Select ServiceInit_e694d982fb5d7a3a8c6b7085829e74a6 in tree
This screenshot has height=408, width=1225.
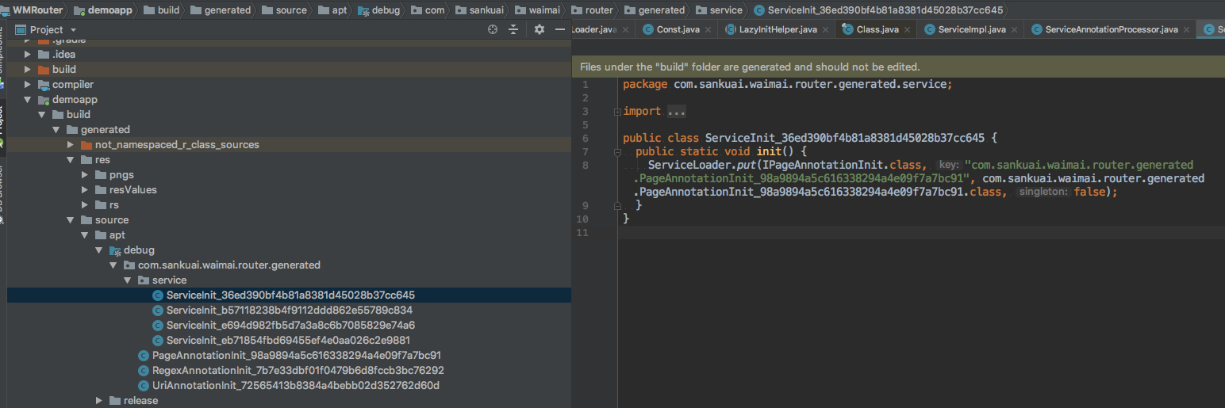pos(289,325)
